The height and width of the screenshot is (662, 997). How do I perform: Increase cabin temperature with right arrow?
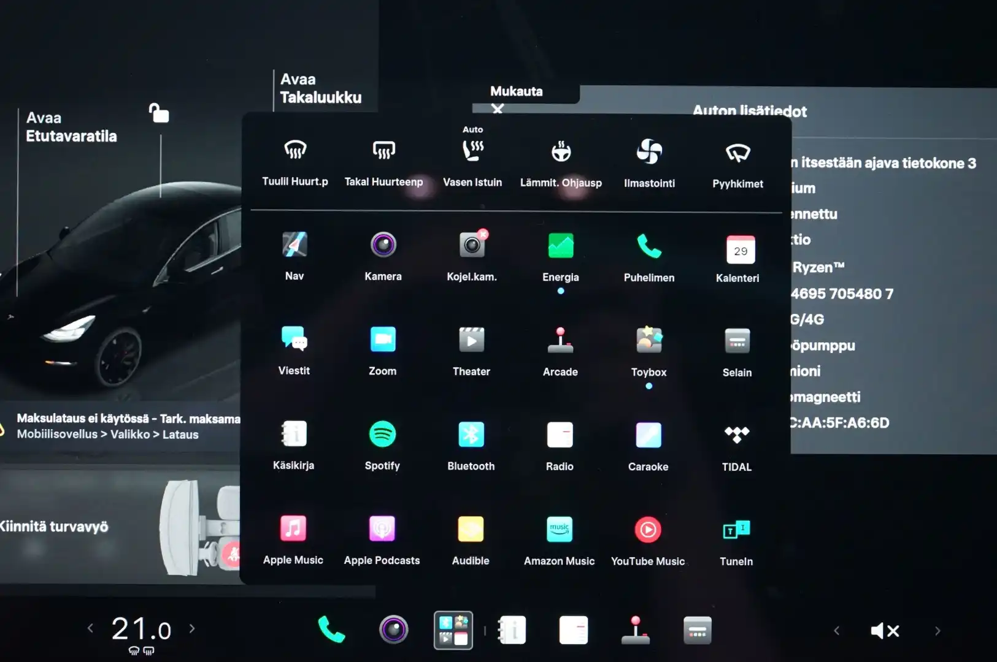192,628
